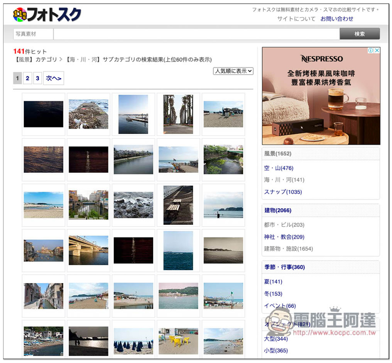Go to results page 3
Screen dimensions: 392x363
pyautogui.click(x=37, y=78)
